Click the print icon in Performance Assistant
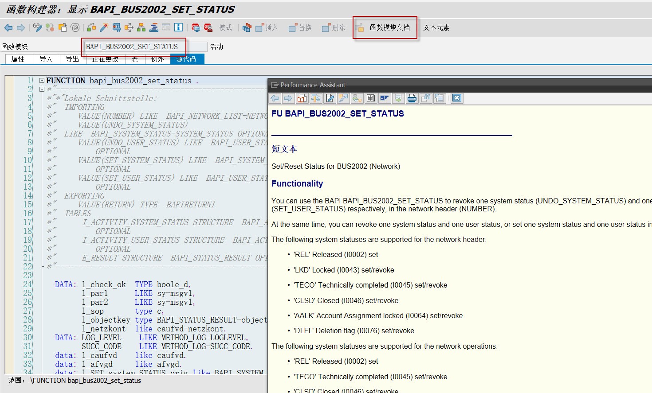 click(412, 98)
